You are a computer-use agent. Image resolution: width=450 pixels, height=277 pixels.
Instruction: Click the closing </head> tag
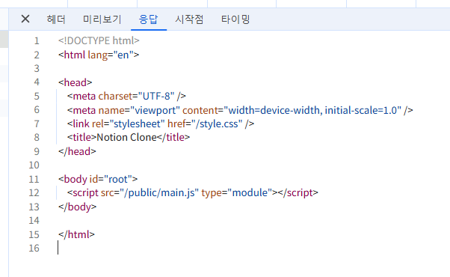(x=77, y=151)
